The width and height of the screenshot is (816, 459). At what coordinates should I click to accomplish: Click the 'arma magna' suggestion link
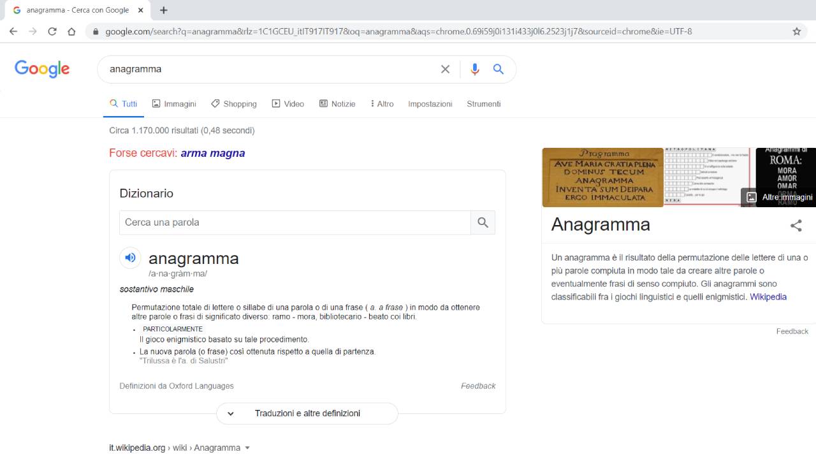[213, 153]
